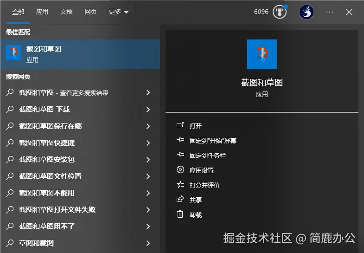Click search icon next to 截图和草图用不了
The width and height of the screenshot is (364, 253).
[x=10, y=226]
